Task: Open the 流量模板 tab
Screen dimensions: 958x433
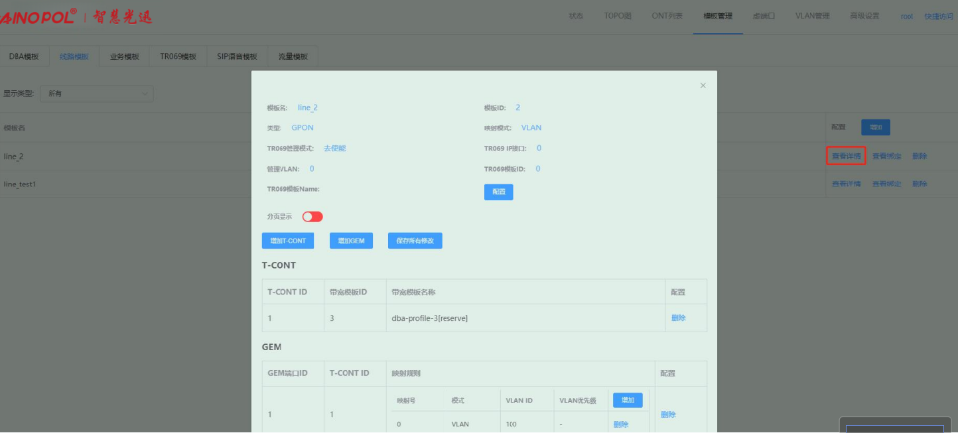Action: [293, 56]
